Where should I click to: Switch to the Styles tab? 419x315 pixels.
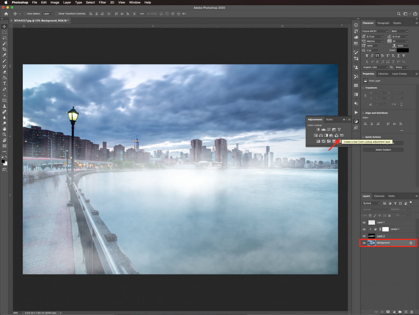329,120
